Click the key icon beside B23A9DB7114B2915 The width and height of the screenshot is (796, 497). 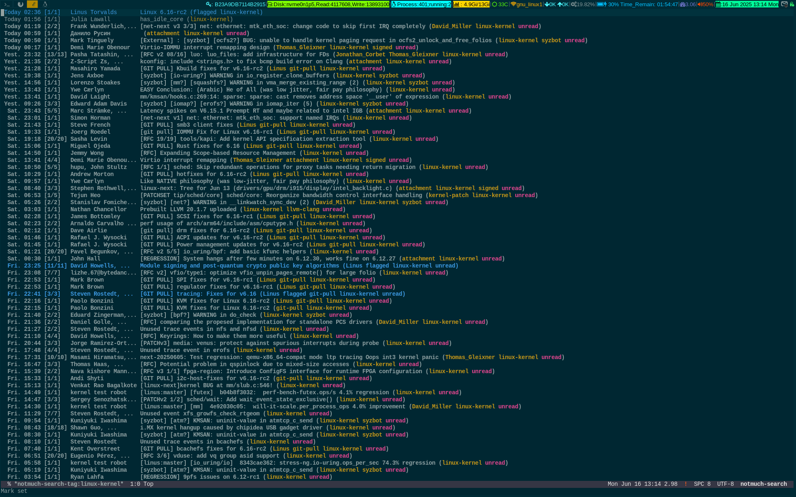click(209, 4)
